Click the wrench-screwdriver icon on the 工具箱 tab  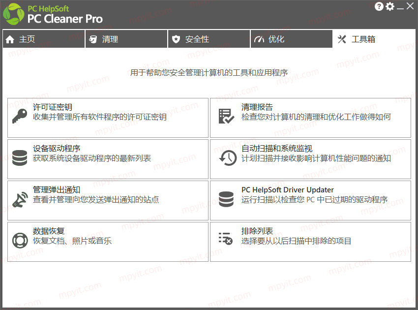tap(342, 39)
